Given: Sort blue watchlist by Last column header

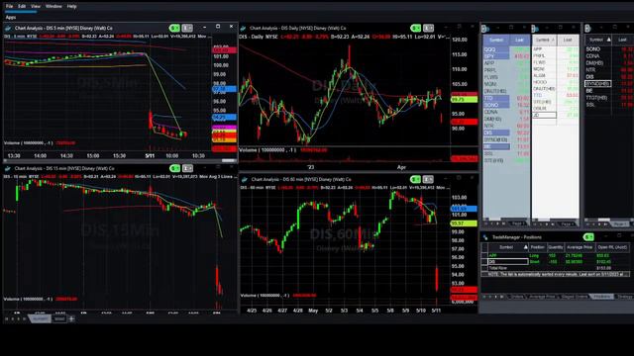Looking at the screenshot, I should (x=519, y=40).
